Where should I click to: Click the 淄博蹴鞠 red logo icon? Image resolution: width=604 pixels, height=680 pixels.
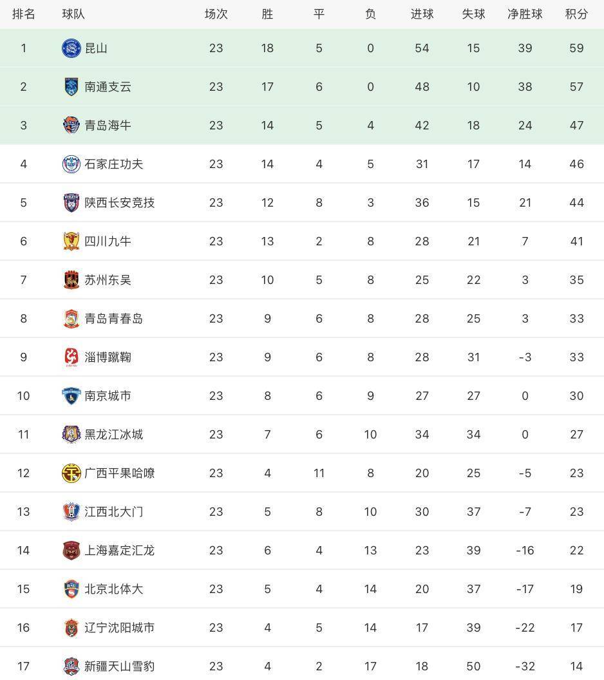coord(71,357)
